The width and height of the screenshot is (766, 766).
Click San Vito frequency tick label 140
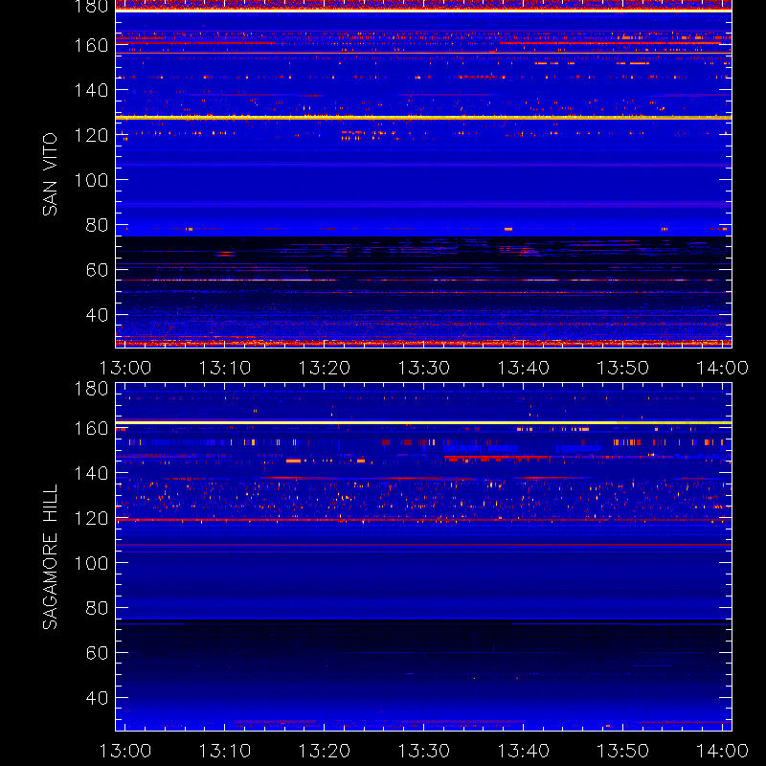pyautogui.click(x=91, y=90)
